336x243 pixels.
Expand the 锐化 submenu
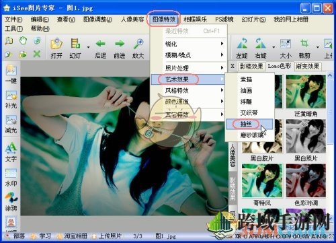click(188, 44)
